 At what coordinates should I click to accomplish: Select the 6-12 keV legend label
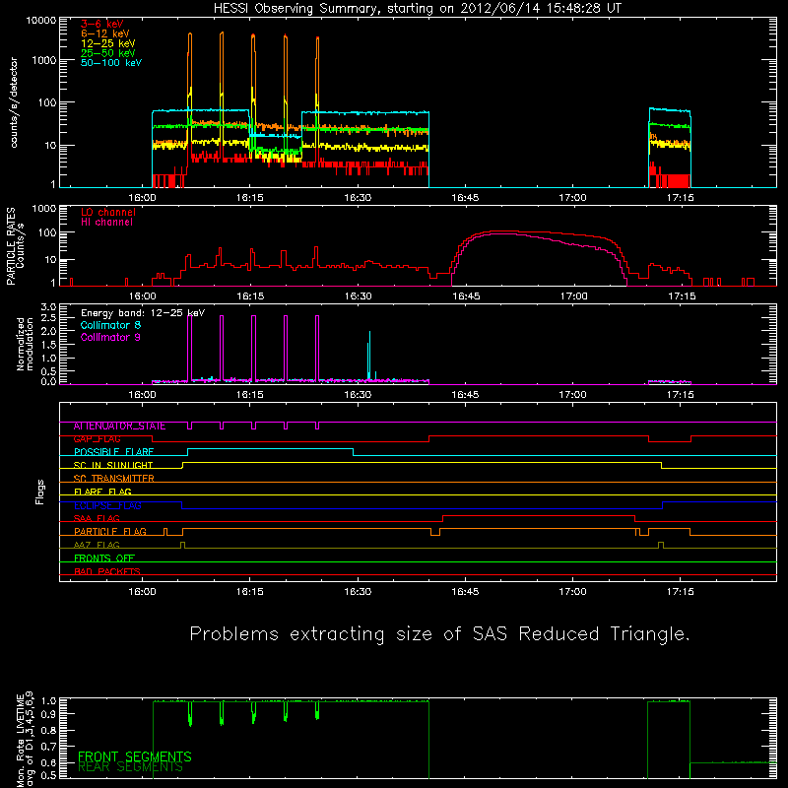click(x=105, y=33)
